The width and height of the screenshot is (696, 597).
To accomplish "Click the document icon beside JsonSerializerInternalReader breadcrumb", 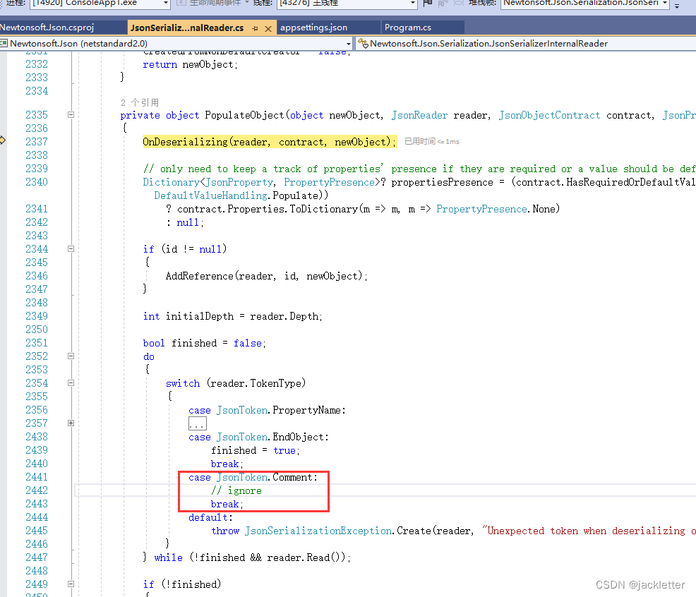I will (x=361, y=42).
